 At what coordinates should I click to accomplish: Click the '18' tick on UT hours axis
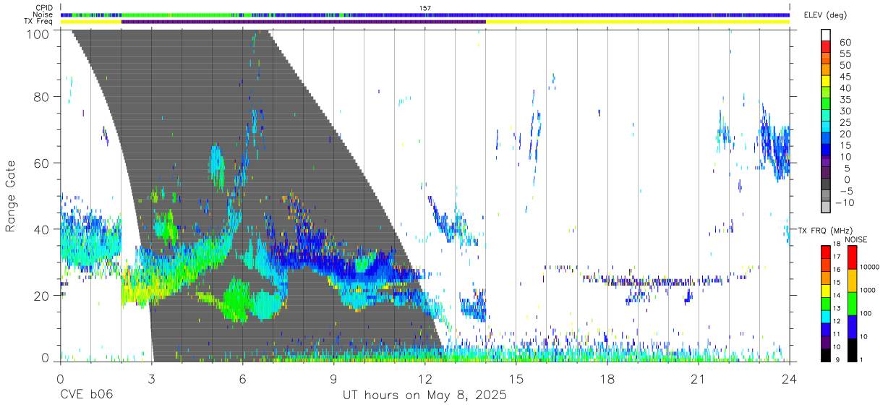[x=607, y=378]
